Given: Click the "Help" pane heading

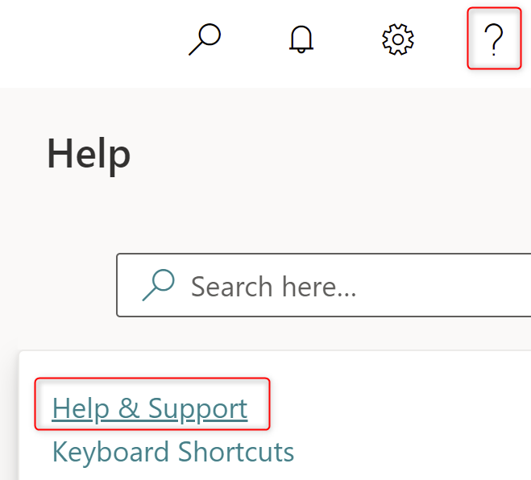Looking at the screenshot, I should (89, 153).
